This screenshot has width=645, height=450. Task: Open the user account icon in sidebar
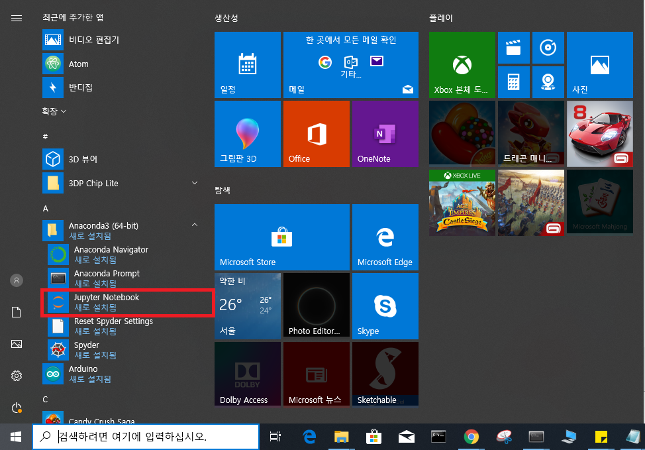point(17,280)
